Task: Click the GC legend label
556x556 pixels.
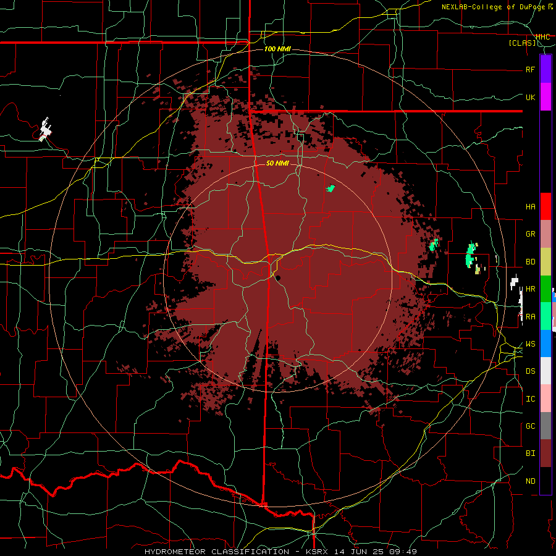Action: pos(530,426)
